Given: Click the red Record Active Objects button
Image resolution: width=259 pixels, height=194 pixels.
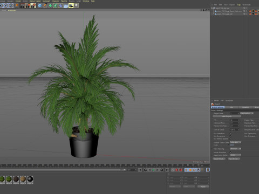Looking at the screenshot, I should pos(176,170).
